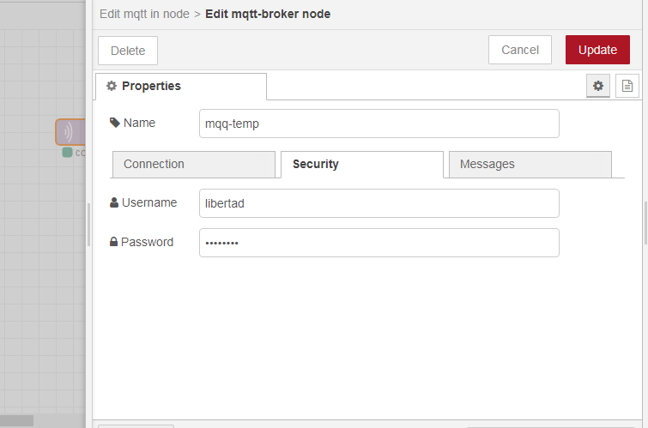Click the user icon beside Username

(x=114, y=203)
